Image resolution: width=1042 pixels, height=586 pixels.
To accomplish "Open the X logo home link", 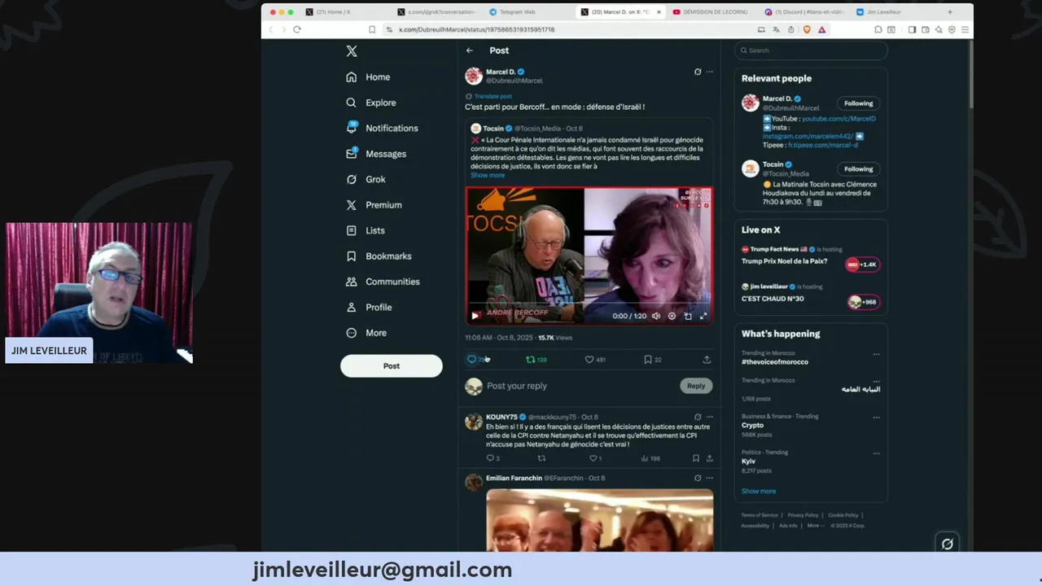I will pyautogui.click(x=352, y=51).
